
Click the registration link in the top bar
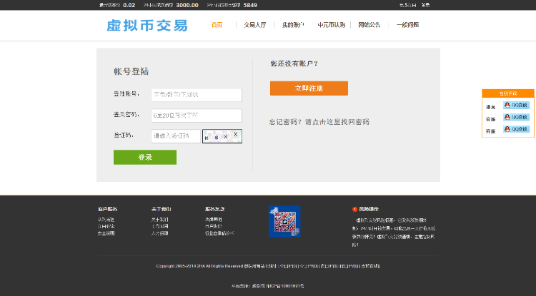click(407, 5)
